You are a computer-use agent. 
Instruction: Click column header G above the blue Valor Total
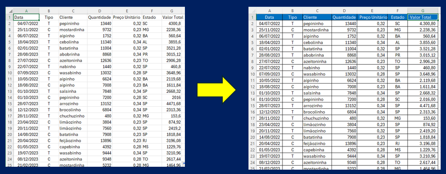coord(423,11)
